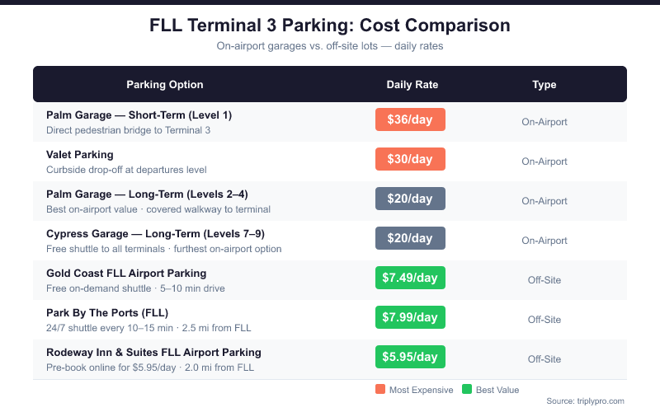Click the $5.95/day Rodeway rate badge

point(410,357)
